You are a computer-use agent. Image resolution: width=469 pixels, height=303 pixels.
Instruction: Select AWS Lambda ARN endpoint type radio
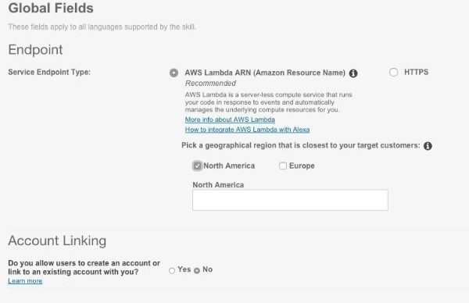tap(174, 73)
